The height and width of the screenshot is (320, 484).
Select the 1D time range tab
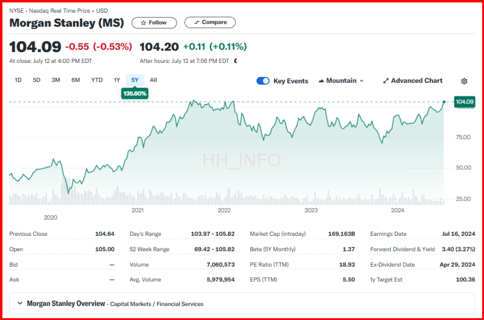click(18, 80)
